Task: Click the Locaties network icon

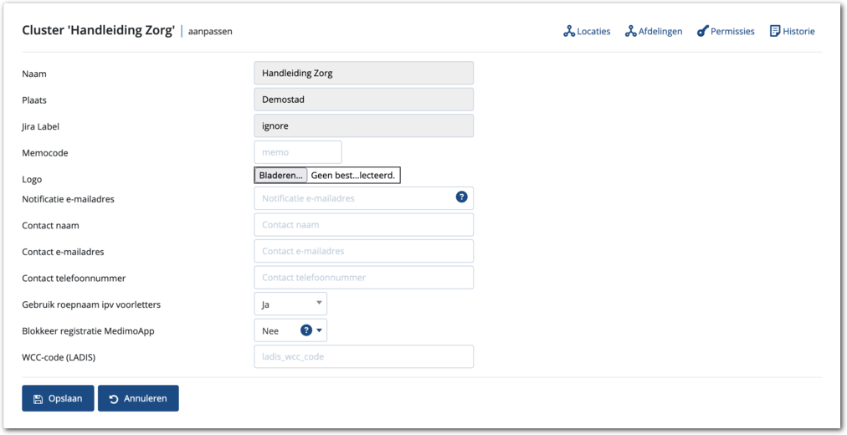Action: (569, 32)
